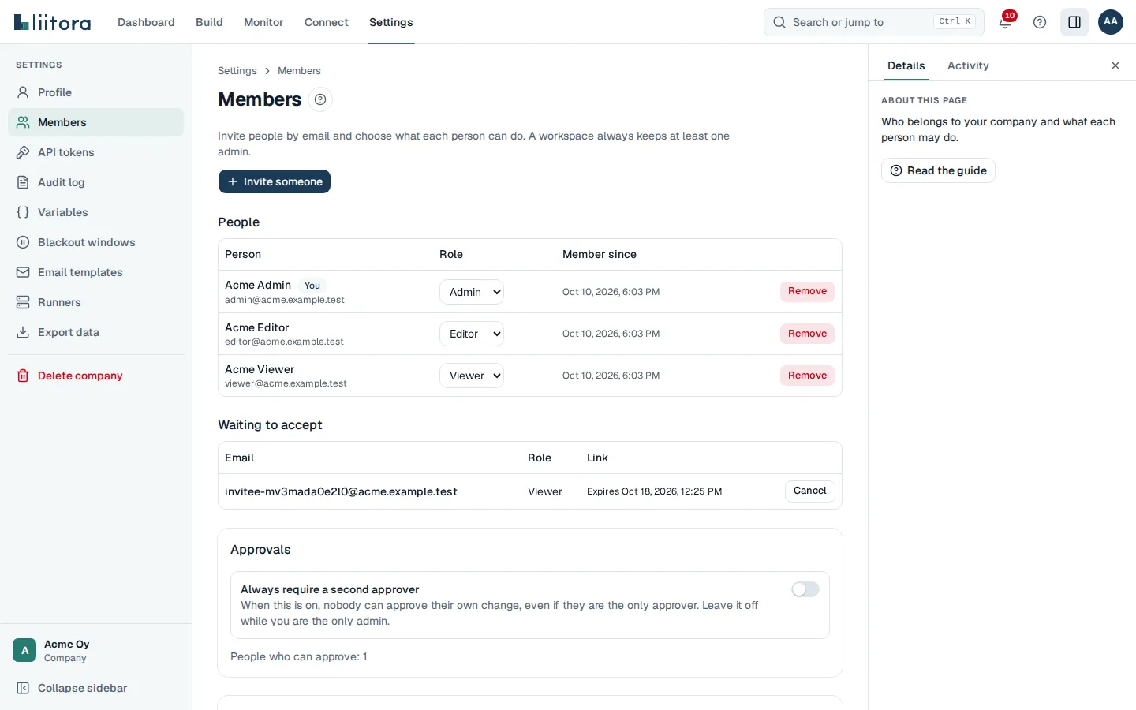Click the search magnifier icon

[779, 22]
